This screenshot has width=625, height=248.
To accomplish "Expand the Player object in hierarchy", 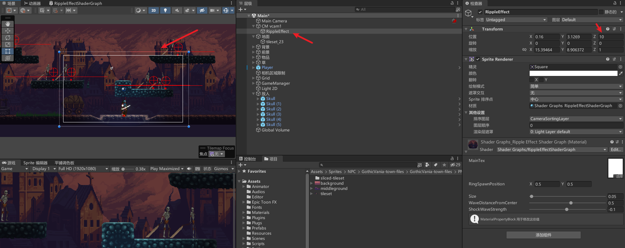I will pos(254,68).
